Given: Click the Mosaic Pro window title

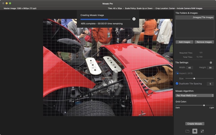Looking at the screenshot, I should (x=107, y=4).
